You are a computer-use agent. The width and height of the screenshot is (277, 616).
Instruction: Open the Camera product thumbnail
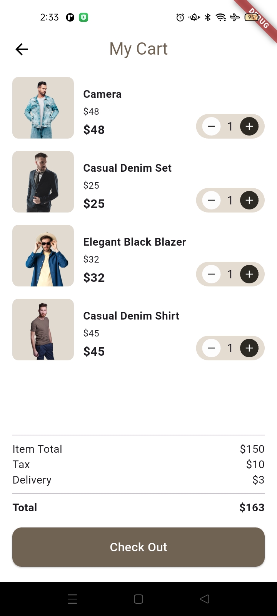pyautogui.click(x=43, y=108)
